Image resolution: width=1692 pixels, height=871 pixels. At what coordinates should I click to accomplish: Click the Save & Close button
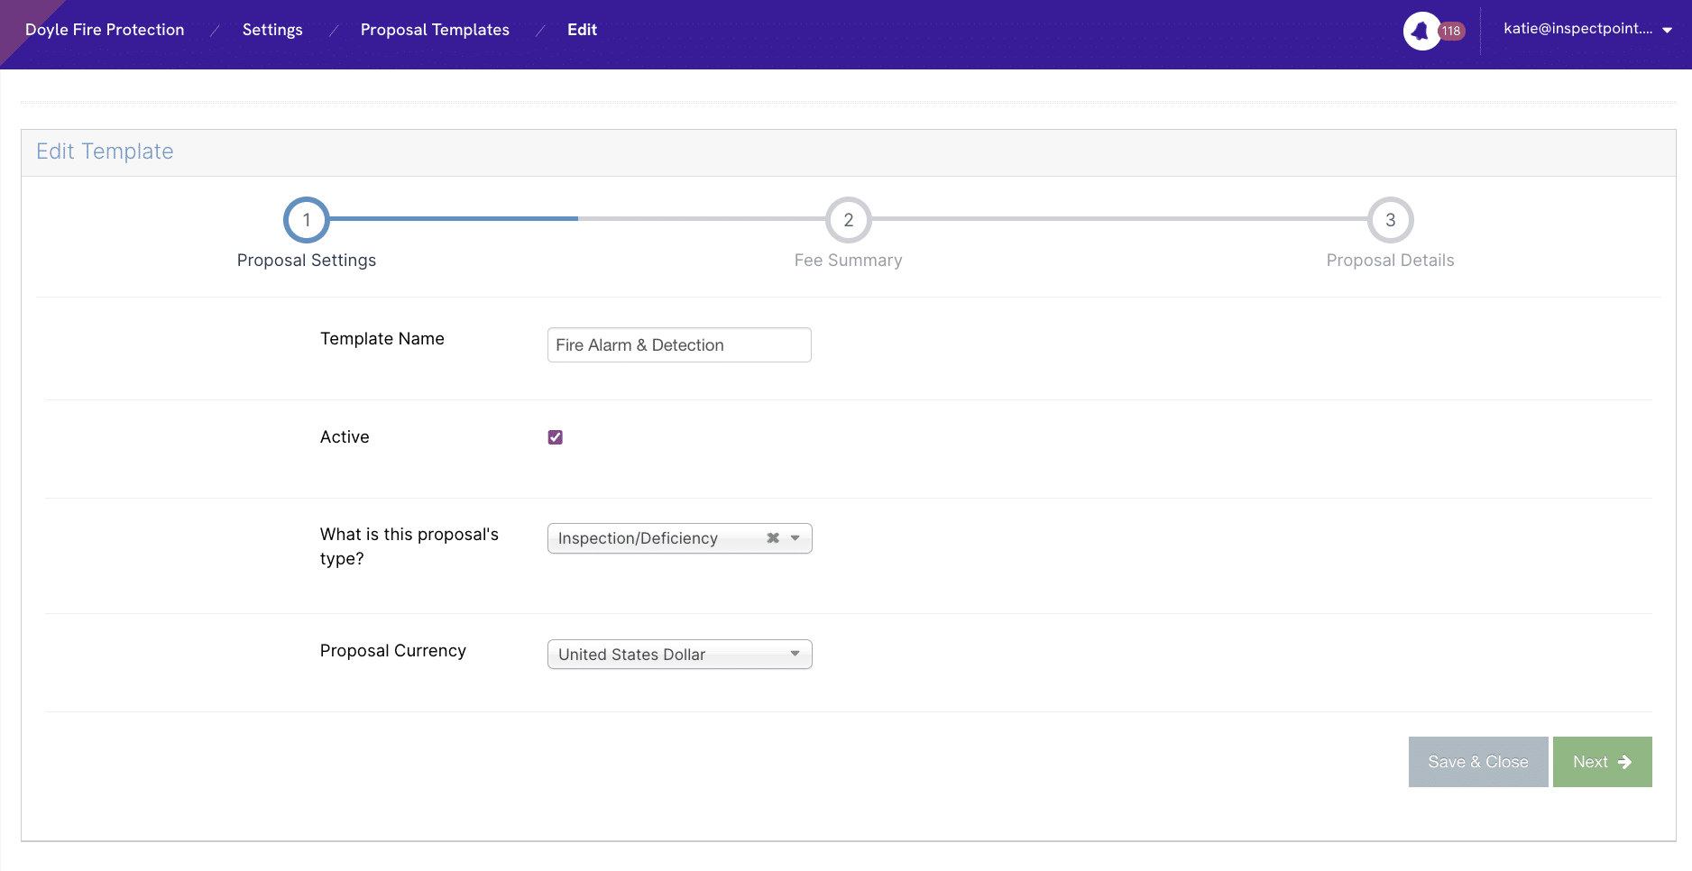tap(1477, 762)
